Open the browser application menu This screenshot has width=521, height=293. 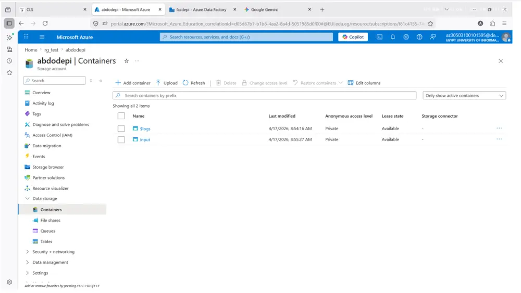pyautogui.click(x=504, y=23)
